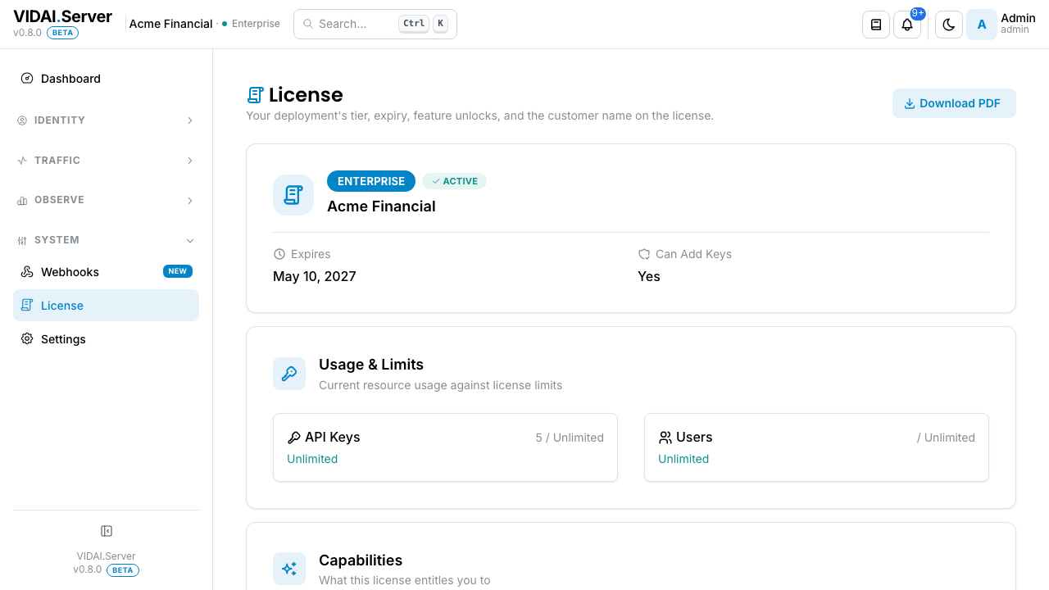Click the Capabilities sparkle icon
Viewport: 1049px width, 590px height.
click(x=289, y=569)
